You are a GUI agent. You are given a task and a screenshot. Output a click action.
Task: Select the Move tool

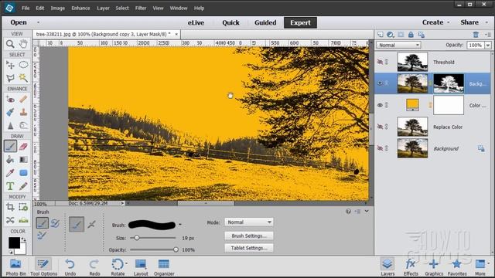[x=10, y=65]
